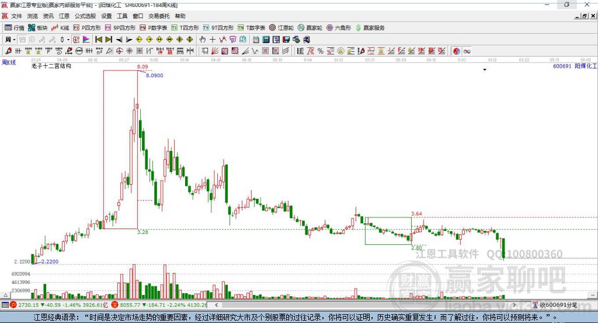Open the T数字表 tool
Screen dimensions: 598x323
pyautogui.click(x=251, y=28)
